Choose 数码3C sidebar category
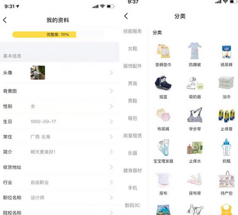 132,205
